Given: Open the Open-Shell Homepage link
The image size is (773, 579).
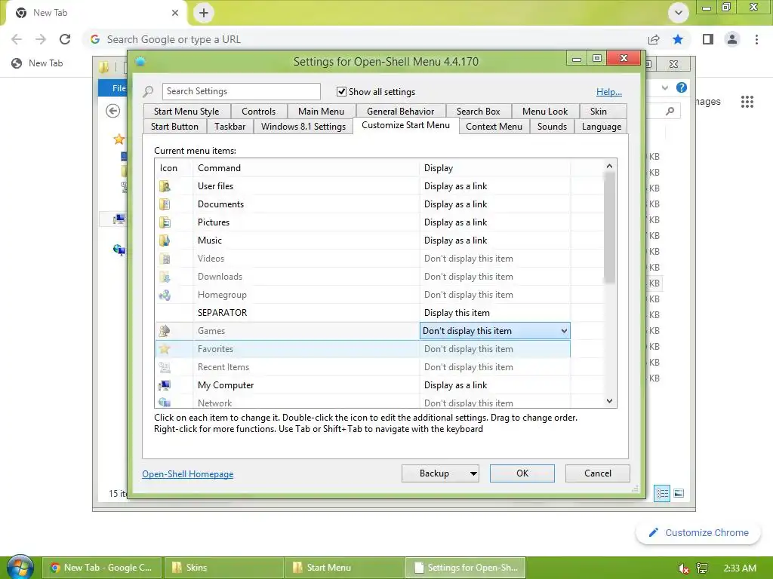Looking at the screenshot, I should (188, 474).
